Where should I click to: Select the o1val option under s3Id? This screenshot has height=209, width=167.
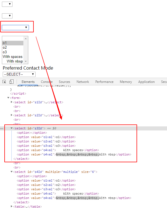[x=46, y=137]
